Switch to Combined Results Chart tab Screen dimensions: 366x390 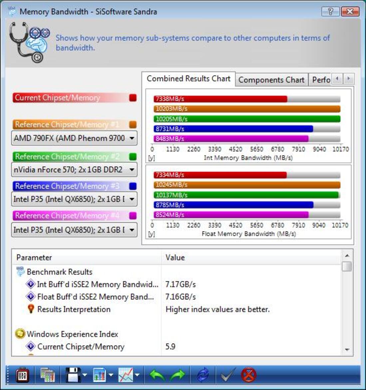click(x=188, y=79)
